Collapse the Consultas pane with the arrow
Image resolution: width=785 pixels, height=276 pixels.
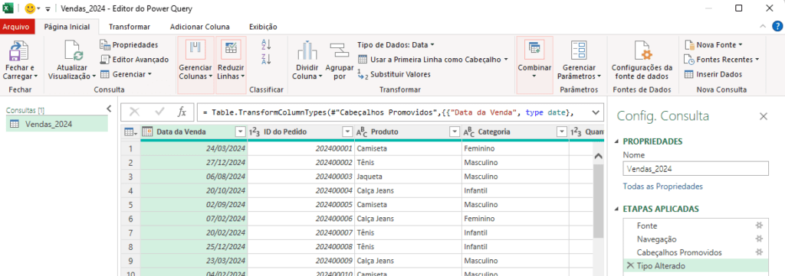(109, 109)
